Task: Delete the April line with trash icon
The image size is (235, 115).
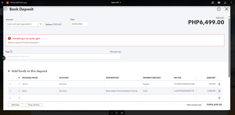Action: click(219, 91)
